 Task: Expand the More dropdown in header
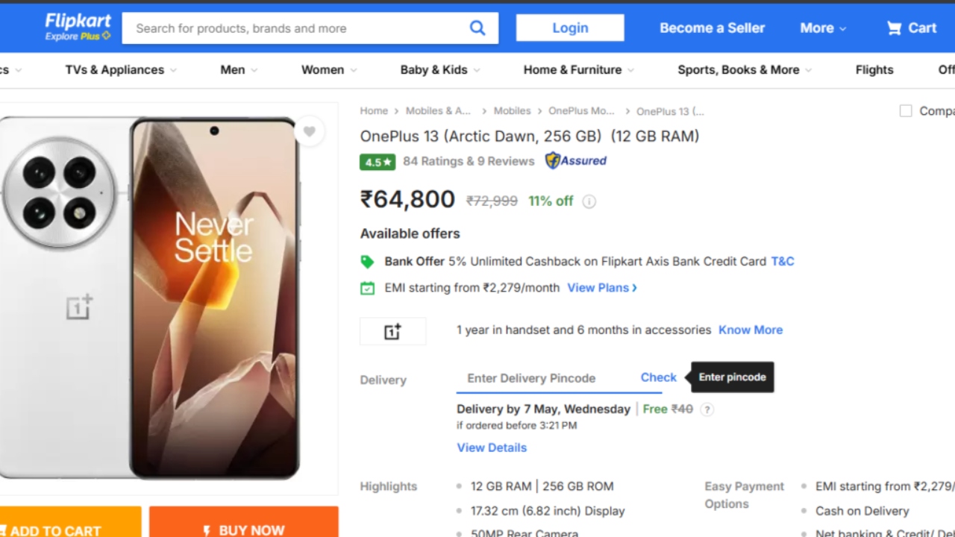823,28
